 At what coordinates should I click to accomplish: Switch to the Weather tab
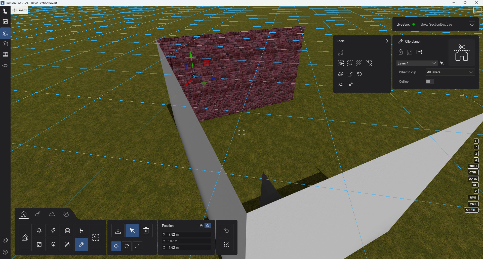pyautogui.click(x=66, y=214)
